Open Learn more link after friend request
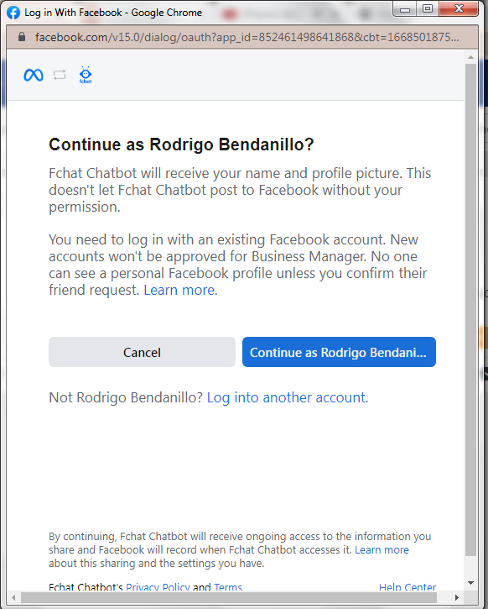 [x=180, y=290]
